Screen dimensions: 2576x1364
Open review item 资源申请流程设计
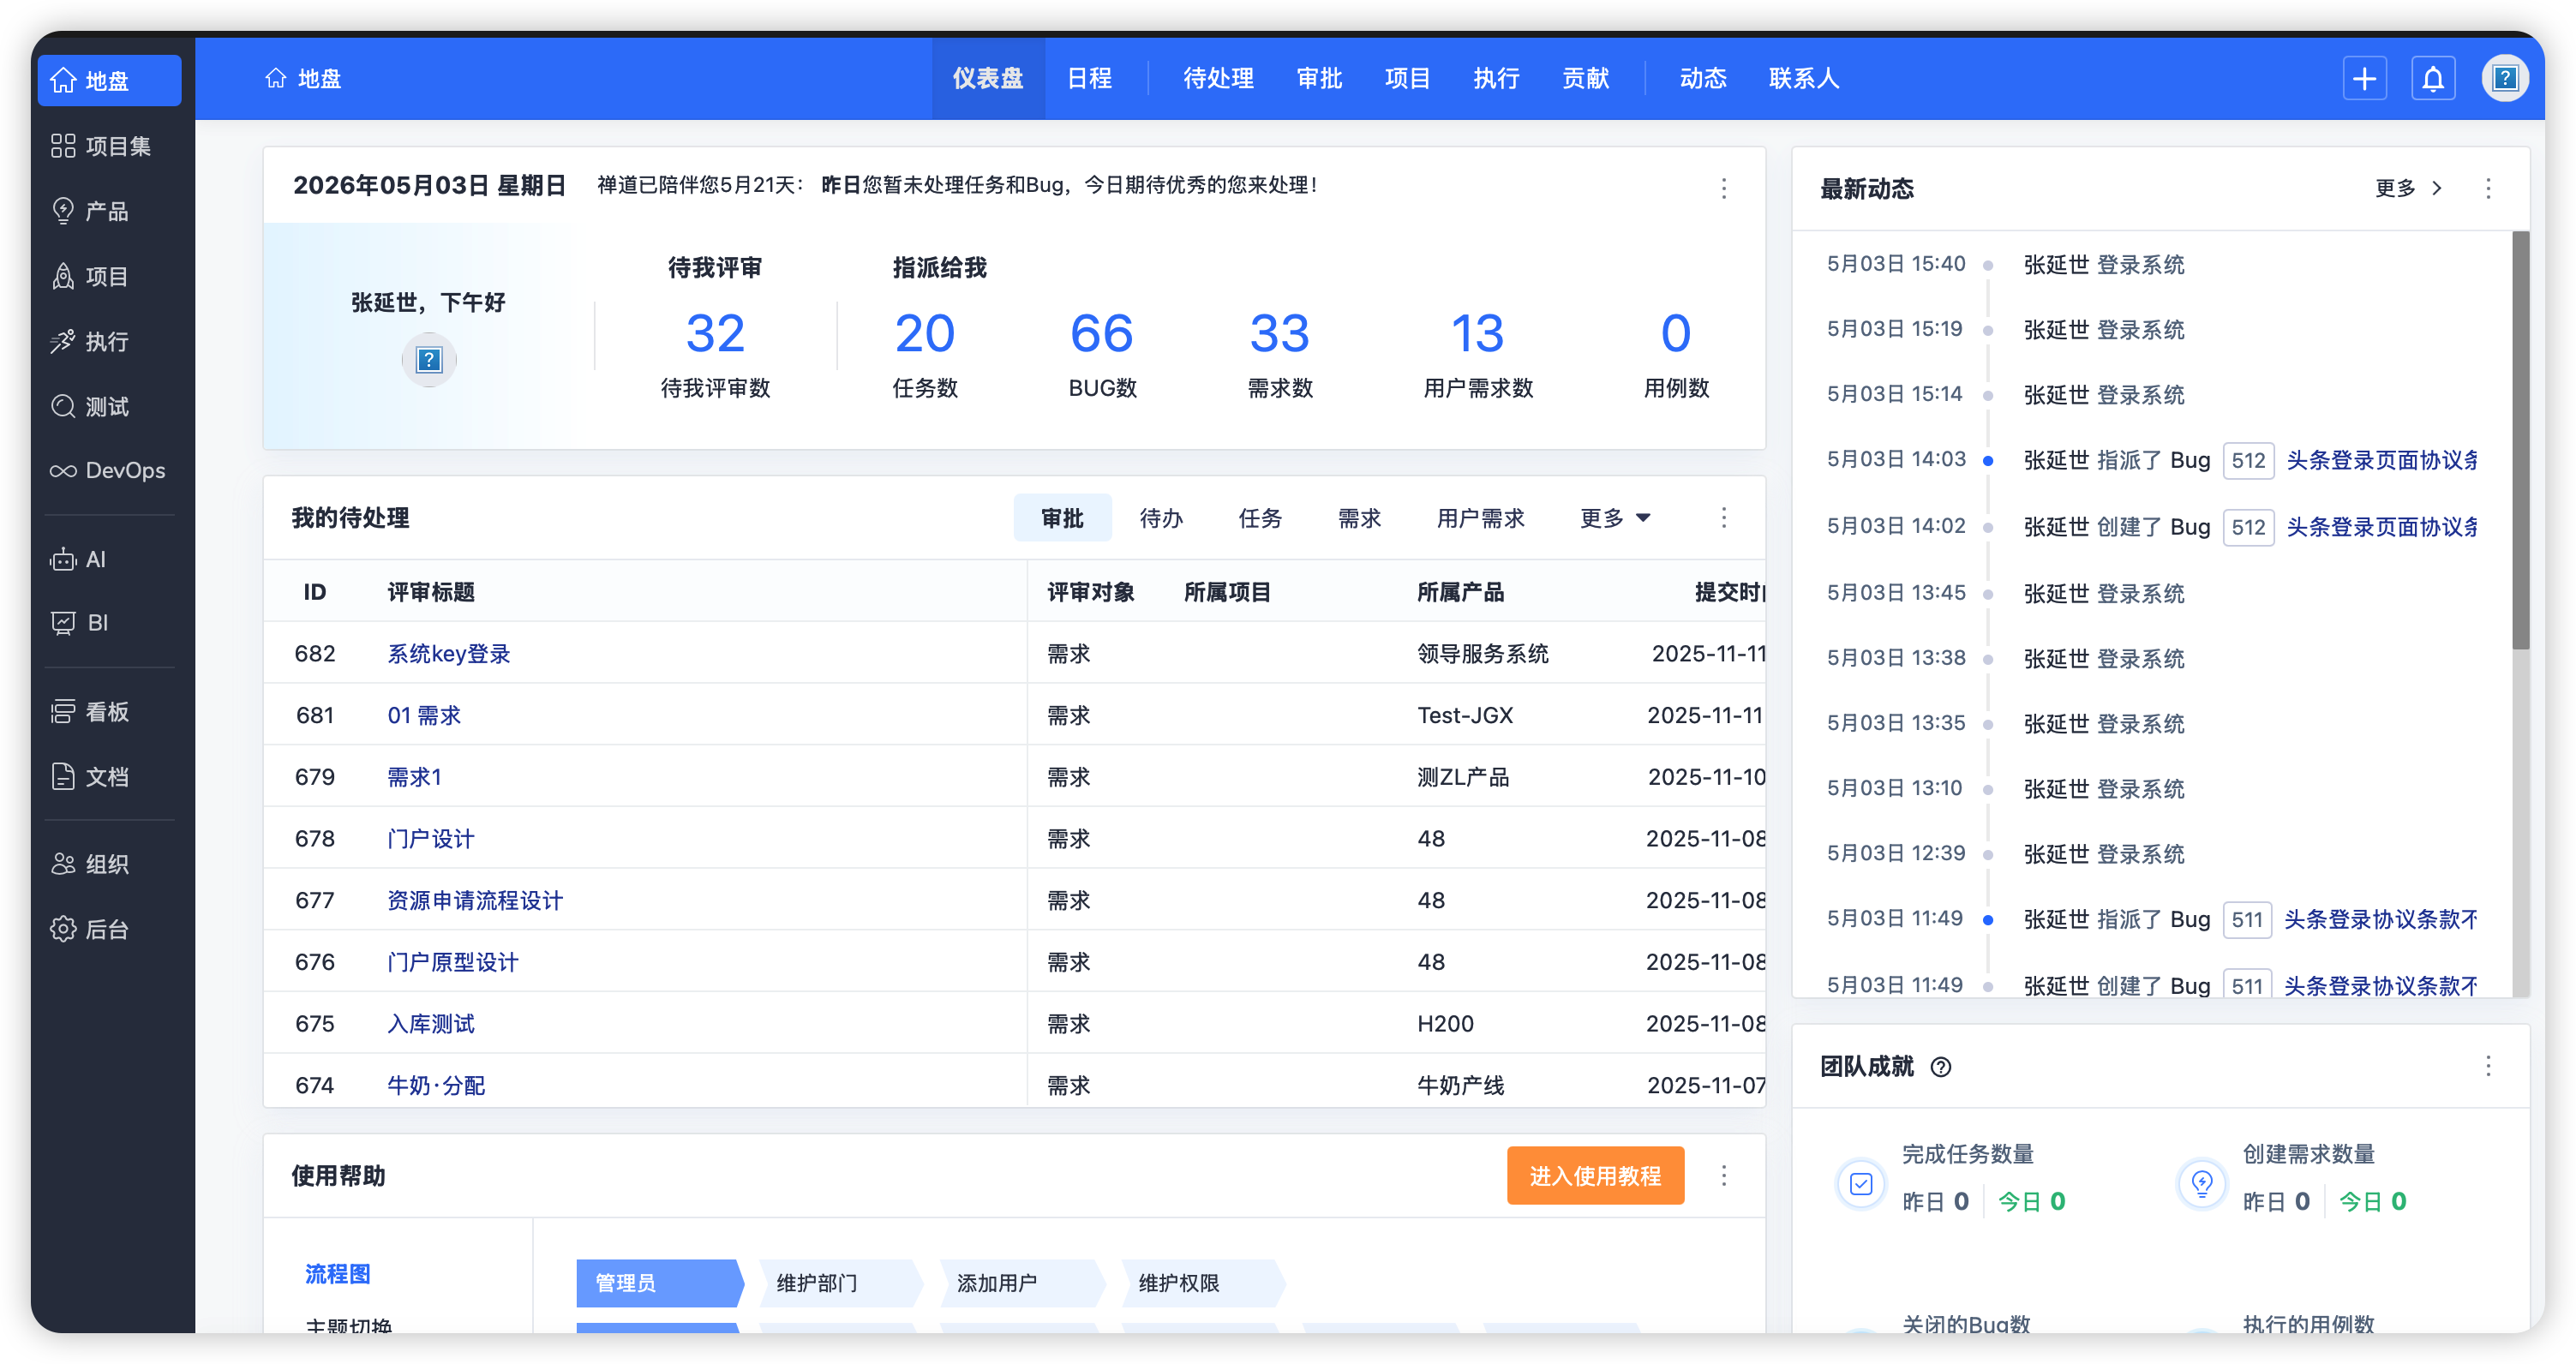click(475, 900)
